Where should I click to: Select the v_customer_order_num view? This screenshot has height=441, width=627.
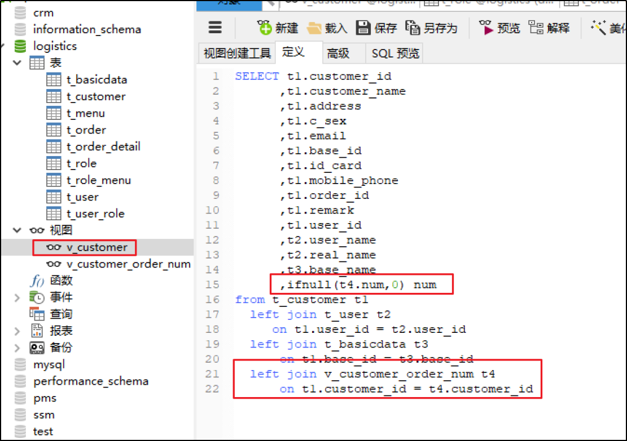(x=128, y=264)
